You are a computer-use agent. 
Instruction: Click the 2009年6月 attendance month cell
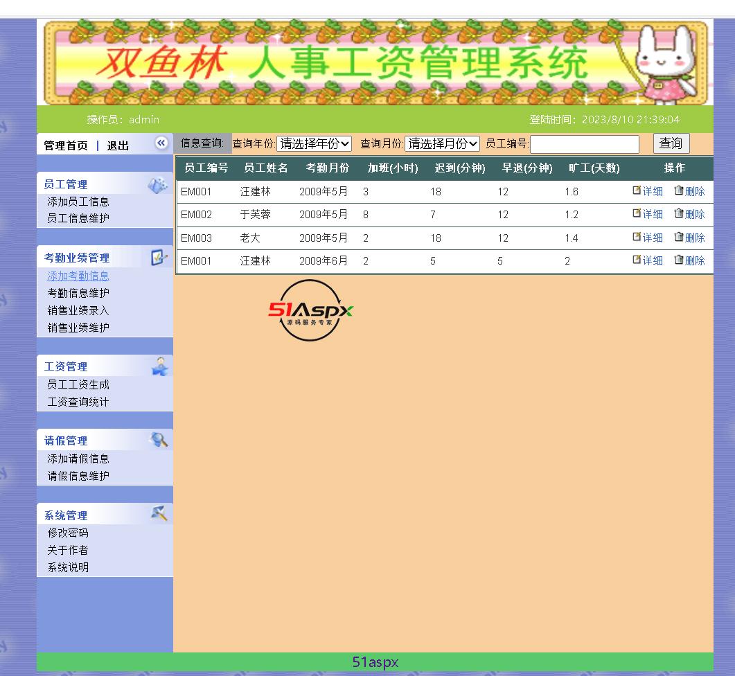click(x=324, y=260)
